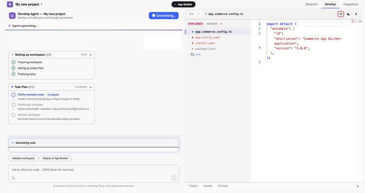The width and height of the screenshot is (365, 193).
Task: Select the Explorer panel tab
Action: 196,24
